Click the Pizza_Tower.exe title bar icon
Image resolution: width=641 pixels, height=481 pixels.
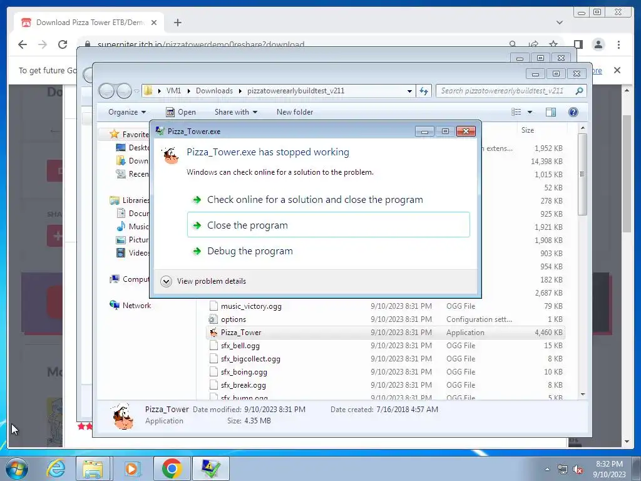(x=160, y=131)
